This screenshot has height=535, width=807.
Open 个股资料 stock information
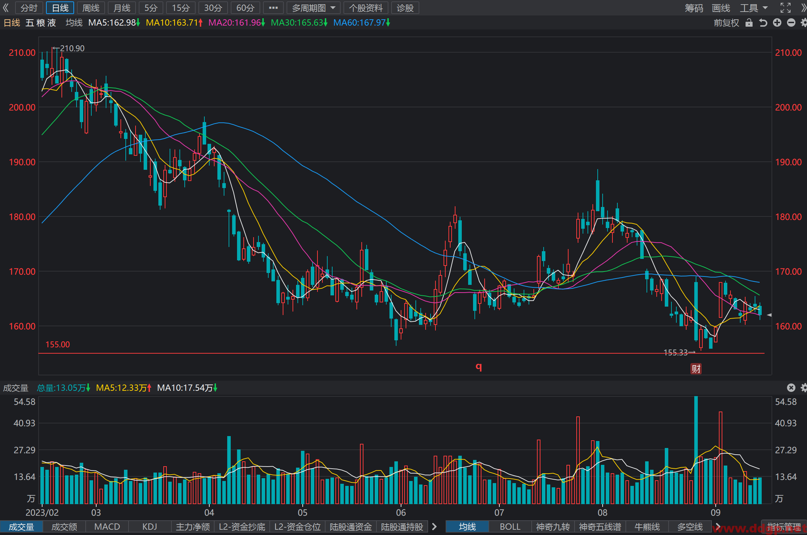pos(366,8)
